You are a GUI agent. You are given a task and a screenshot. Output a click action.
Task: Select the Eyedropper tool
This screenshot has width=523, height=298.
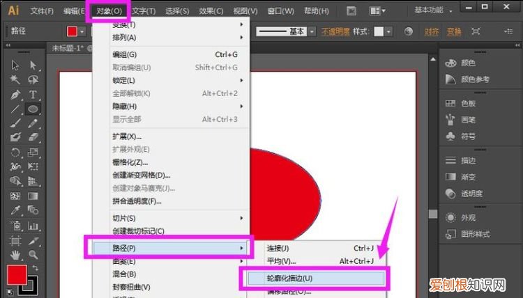15,210
